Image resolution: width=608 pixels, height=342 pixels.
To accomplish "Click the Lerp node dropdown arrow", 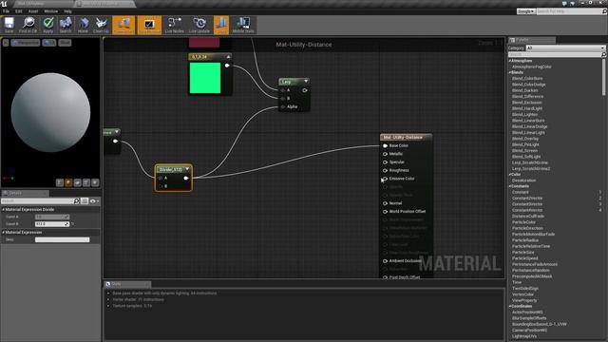I will (306, 82).
